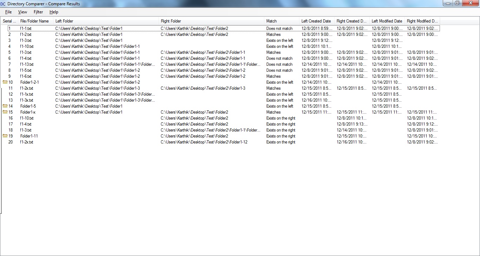Click the folder icon for Folder1-2-1
The width and height of the screenshot is (480, 256).
click(x=5, y=82)
